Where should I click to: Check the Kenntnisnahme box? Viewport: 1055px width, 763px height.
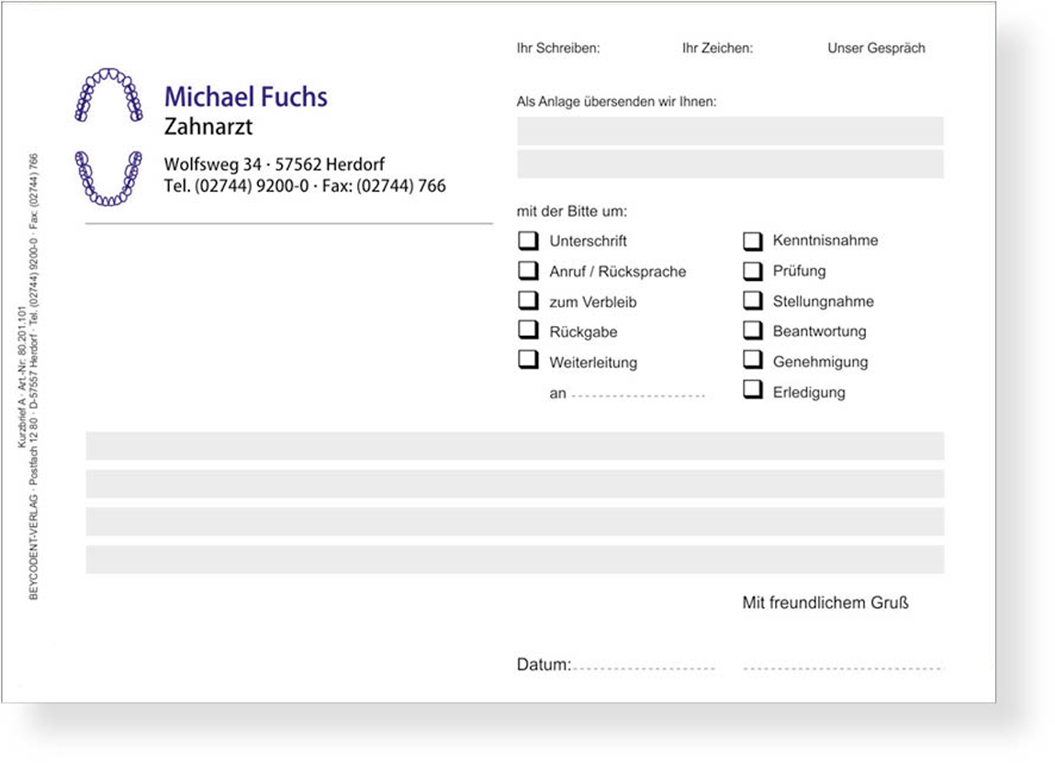point(753,241)
